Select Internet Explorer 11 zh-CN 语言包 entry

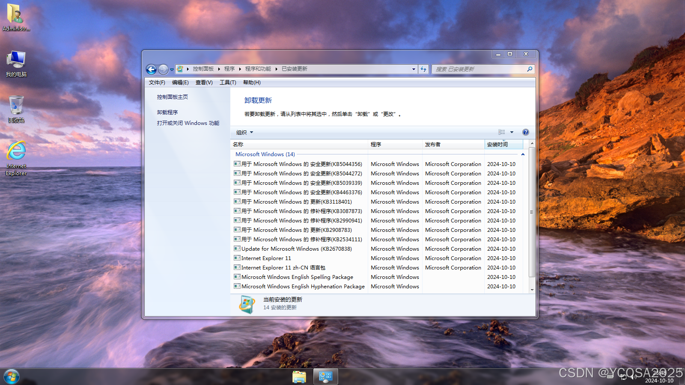(283, 268)
